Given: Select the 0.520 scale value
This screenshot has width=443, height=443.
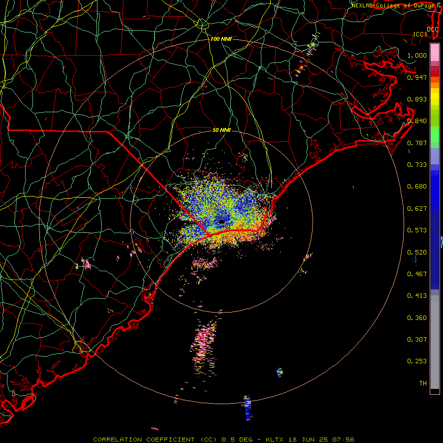Looking at the screenshot, I should coord(417,253).
